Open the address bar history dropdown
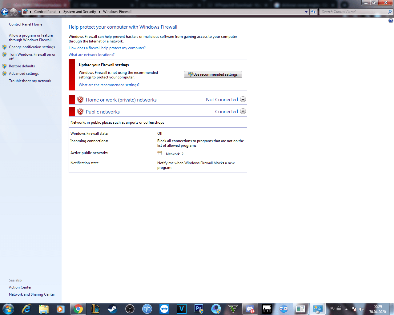394x315 pixels. pyautogui.click(x=306, y=12)
